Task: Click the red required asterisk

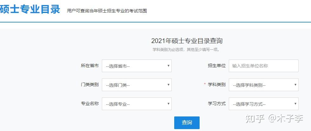Action: (x=205, y=84)
